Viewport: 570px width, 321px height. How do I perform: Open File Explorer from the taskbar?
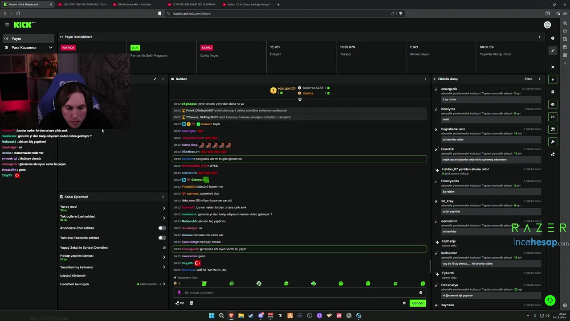[x=241, y=316]
